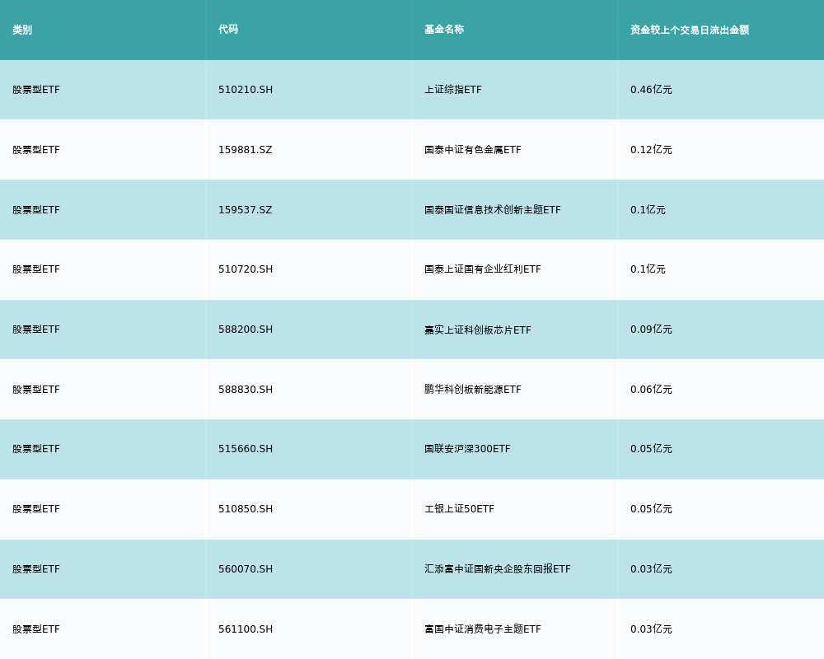Click 0.05亿元 in the 515660.SH row
The image size is (824, 659).
(x=651, y=449)
